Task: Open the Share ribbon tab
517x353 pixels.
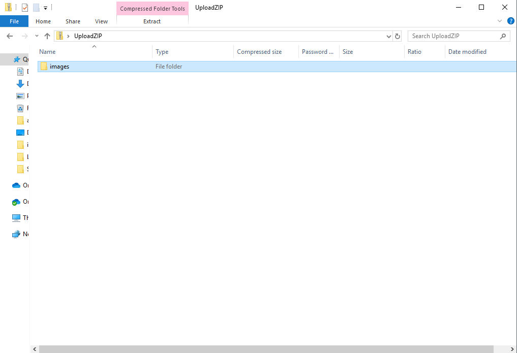Action: coord(73,21)
